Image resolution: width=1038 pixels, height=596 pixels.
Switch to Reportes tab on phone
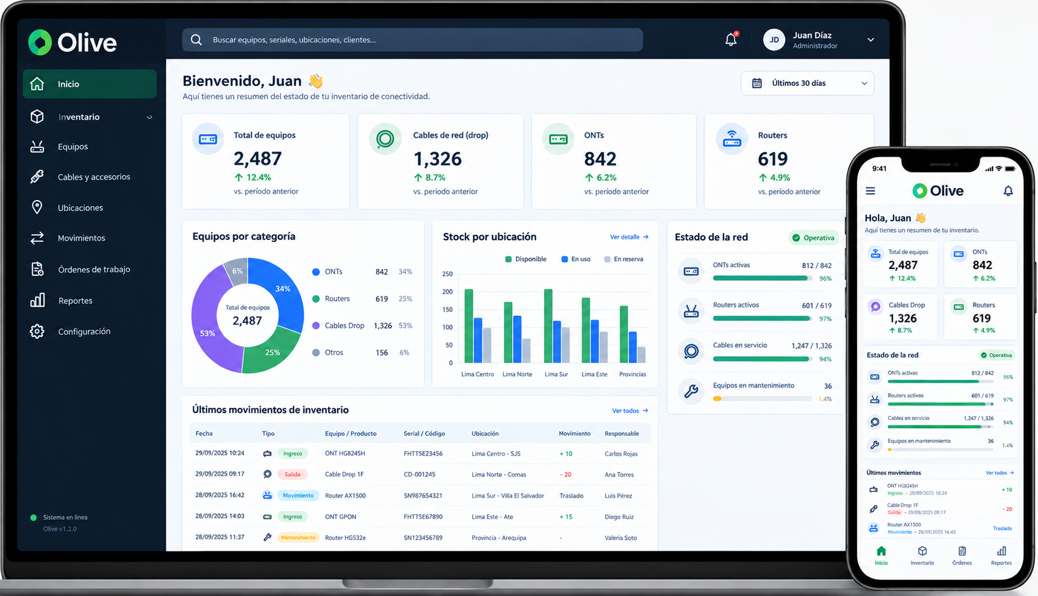pos(1001,555)
